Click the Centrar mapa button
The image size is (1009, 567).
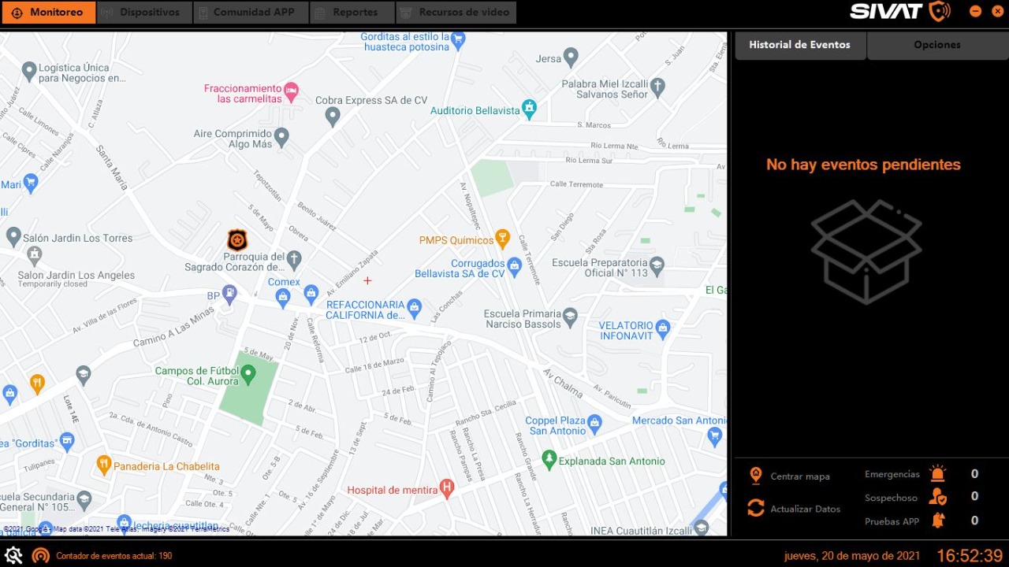coord(789,476)
